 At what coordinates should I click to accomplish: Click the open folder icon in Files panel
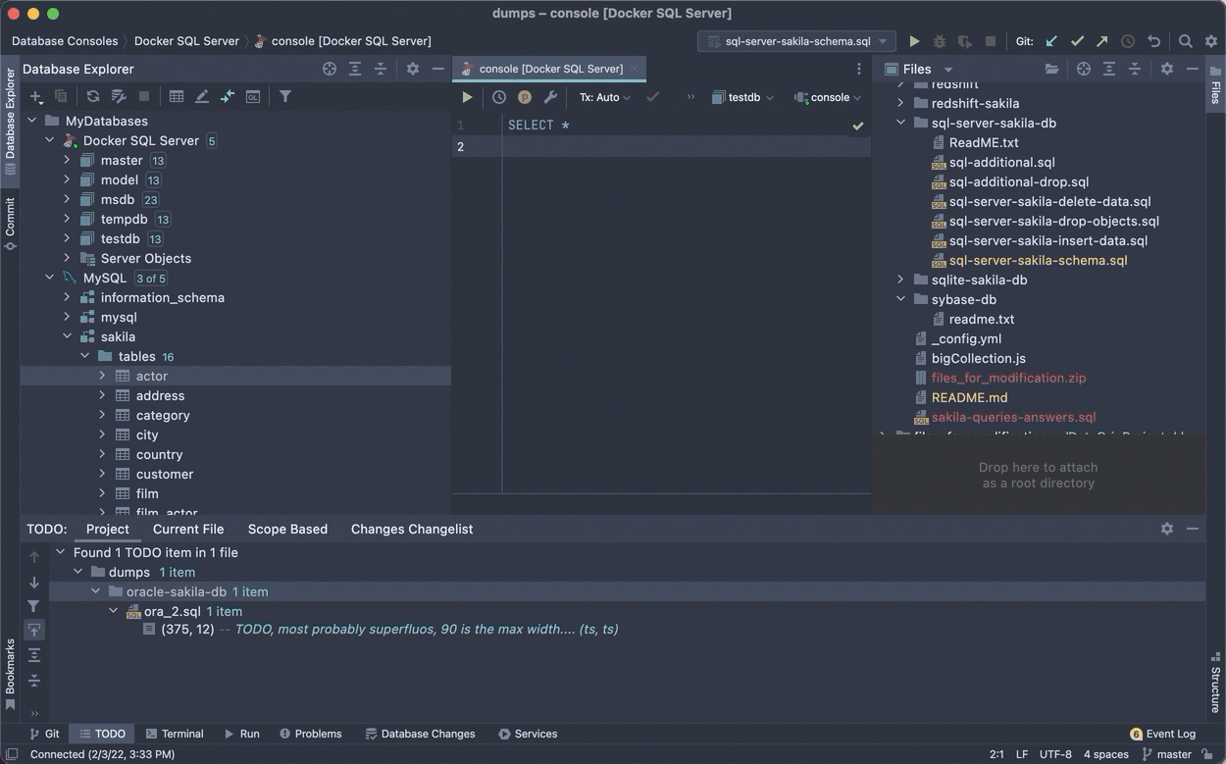point(1051,69)
